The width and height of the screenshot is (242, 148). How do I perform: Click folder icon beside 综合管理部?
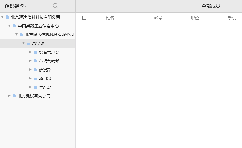coord(35,52)
